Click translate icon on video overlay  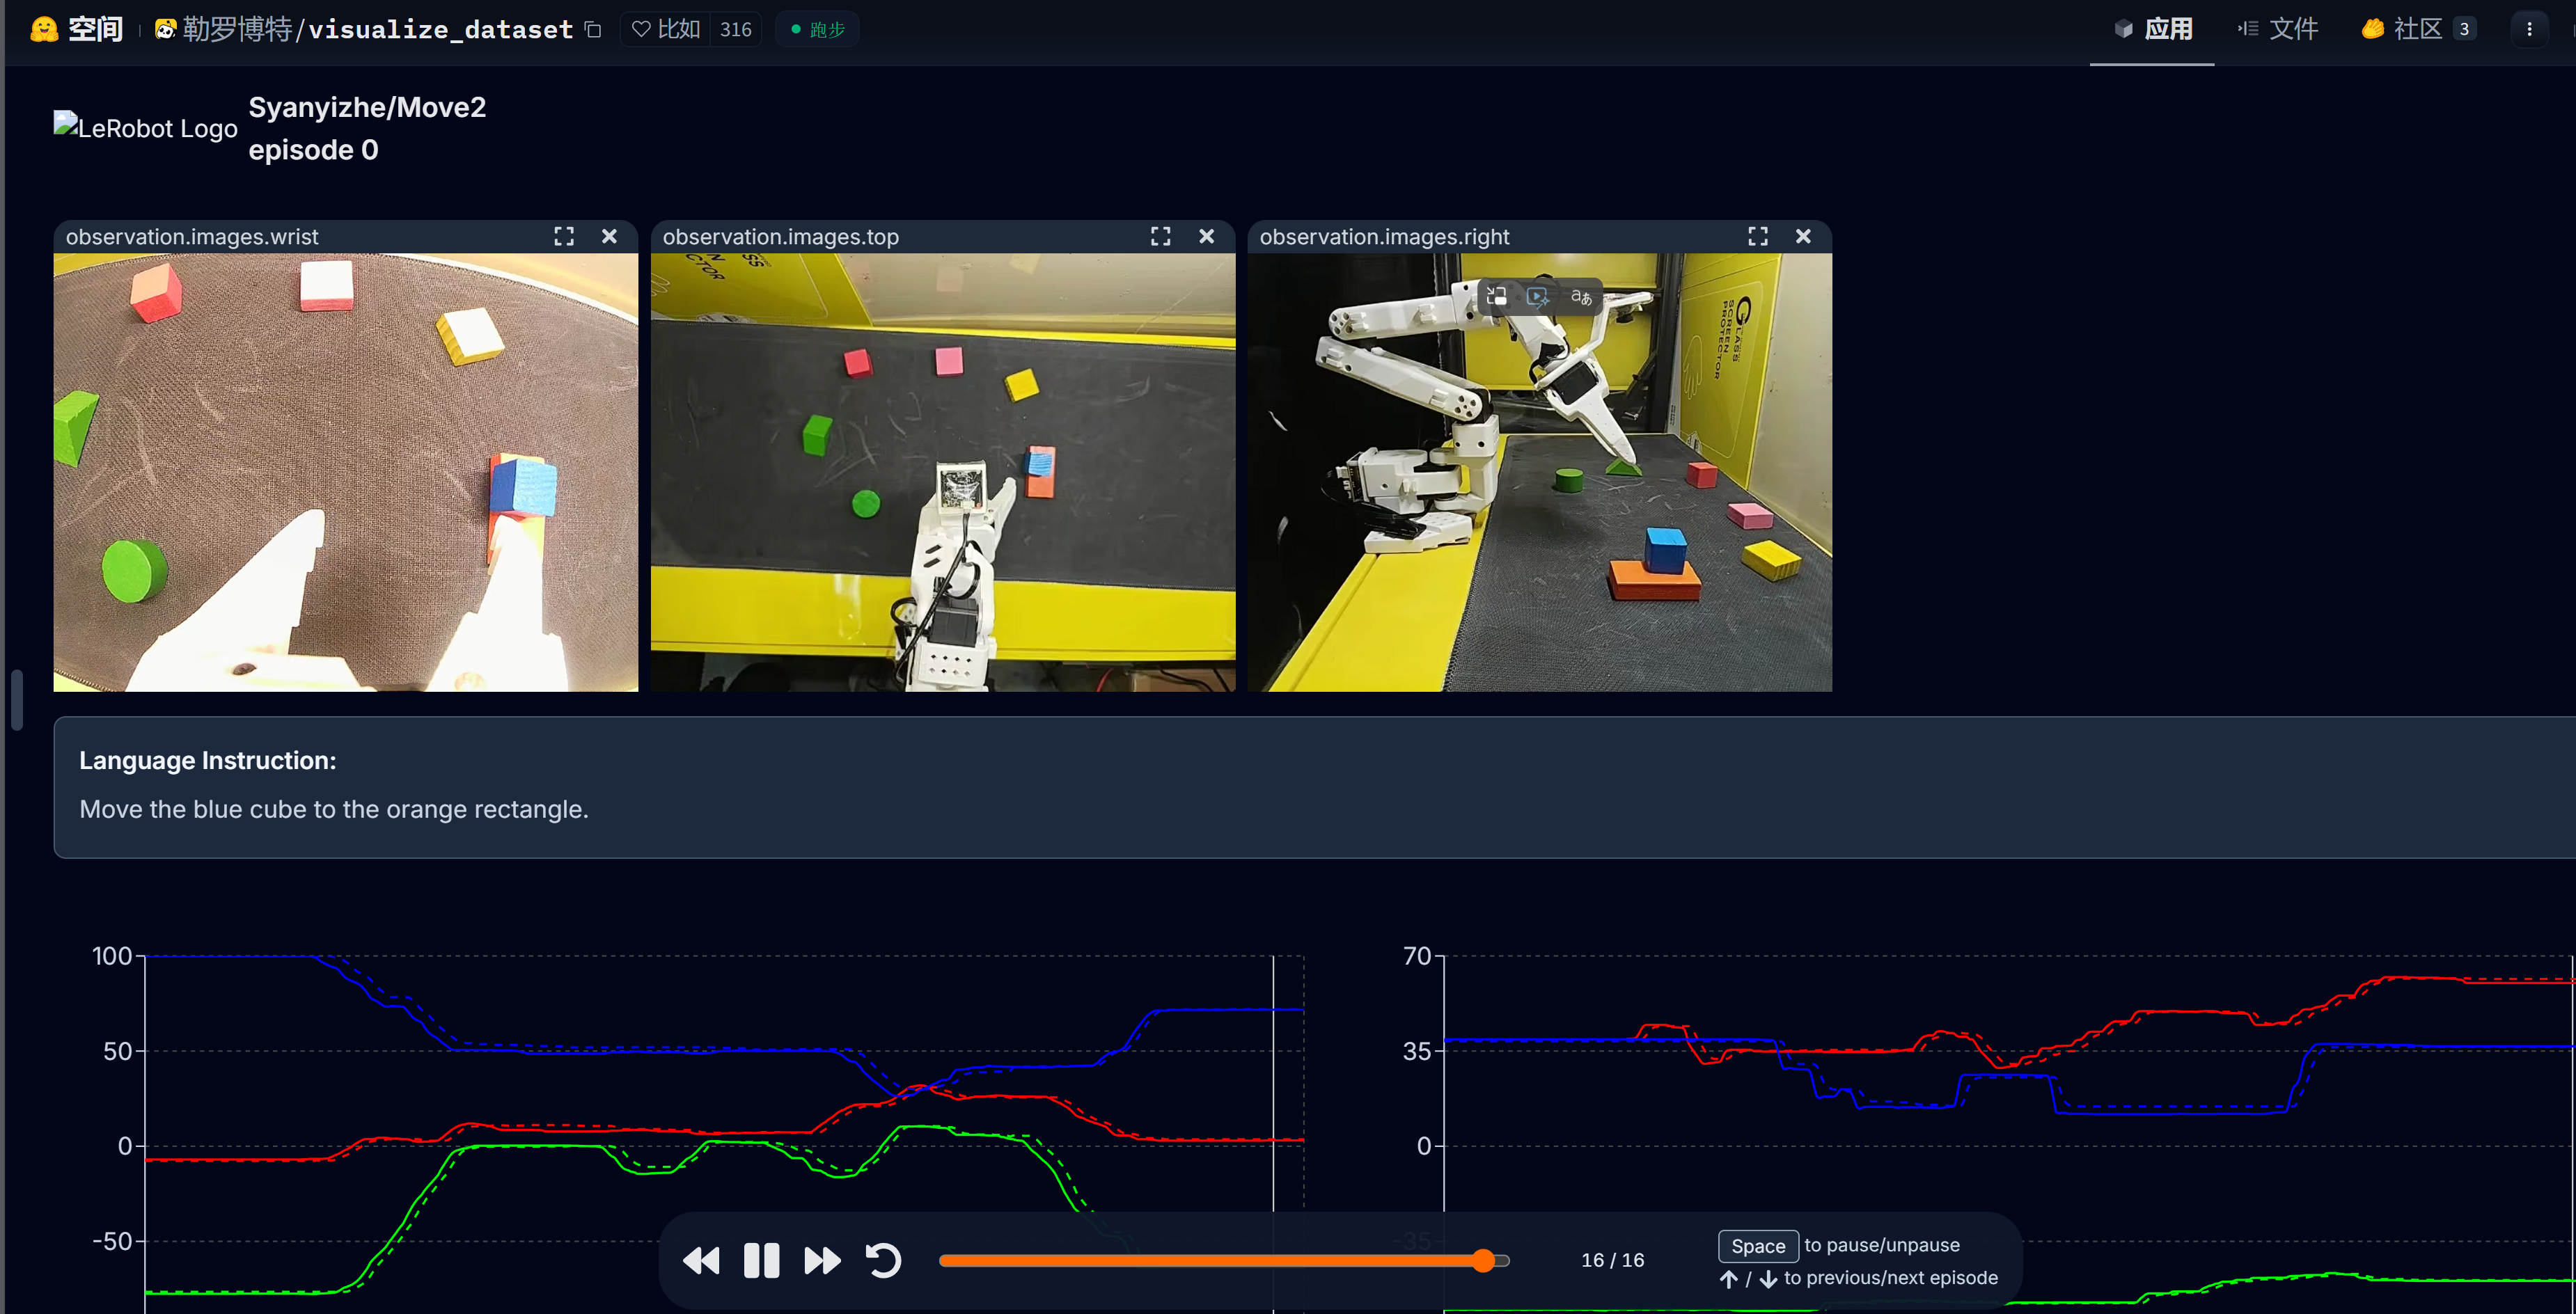[1581, 296]
